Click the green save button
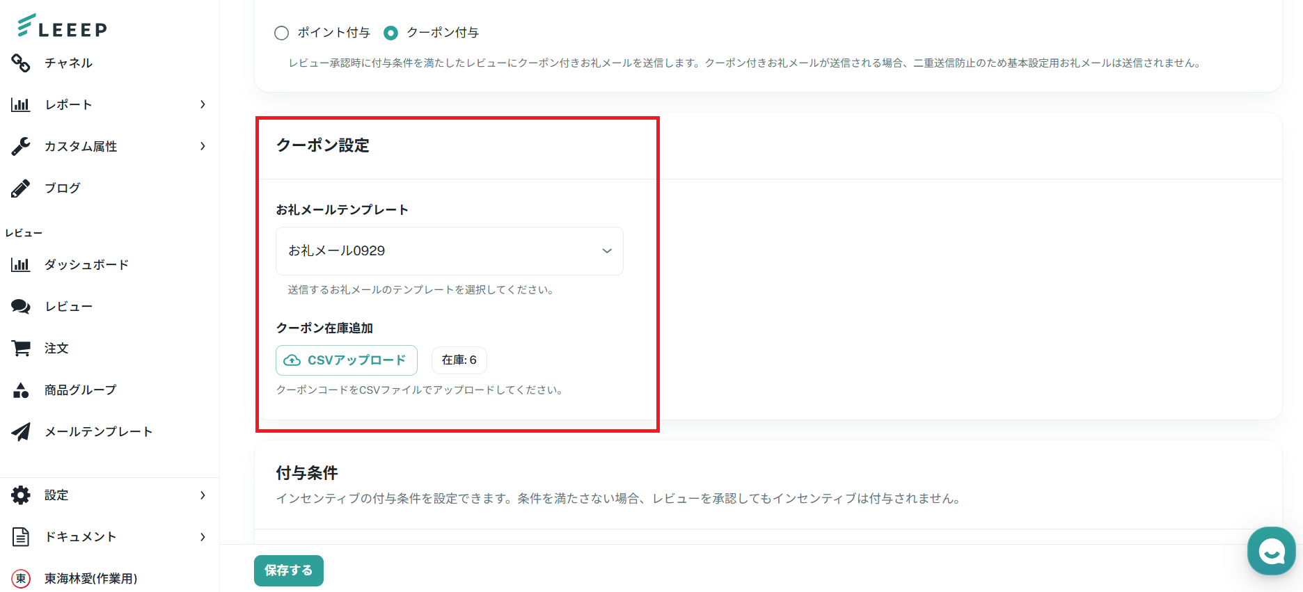 click(x=289, y=570)
